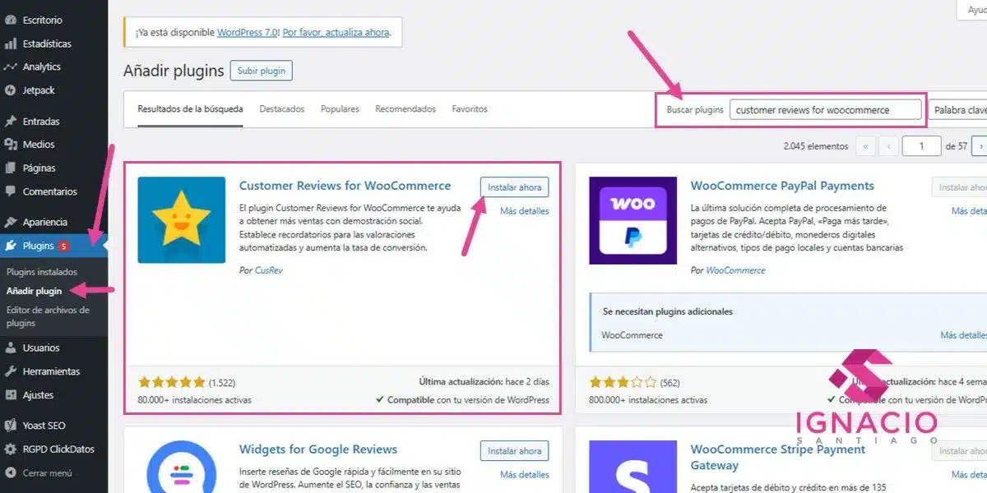Open the Apariencia brush icon
The image size is (987, 493).
click(11, 222)
